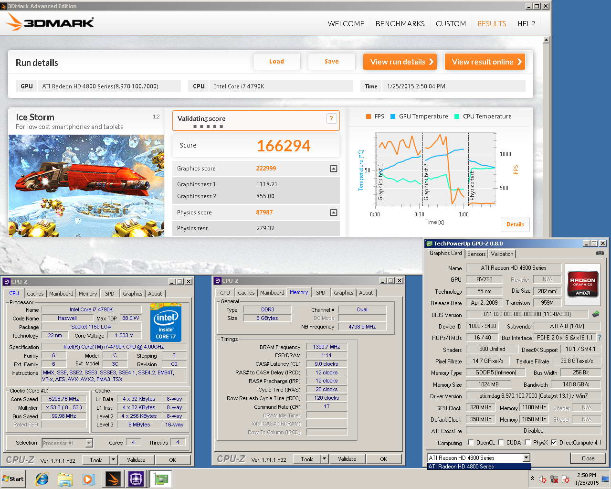Open the WELCOME tab in 3DMark
The width and height of the screenshot is (611, 489).
(346, 23)
